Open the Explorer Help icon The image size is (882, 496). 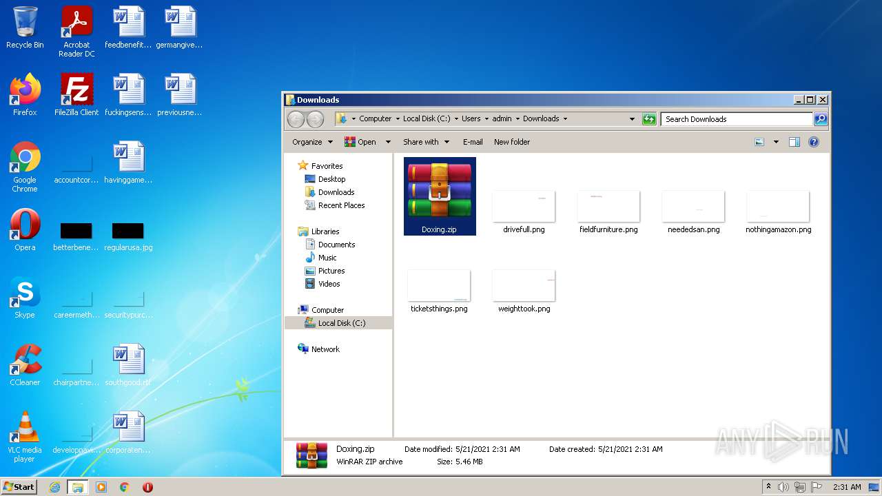click(814, 142)
